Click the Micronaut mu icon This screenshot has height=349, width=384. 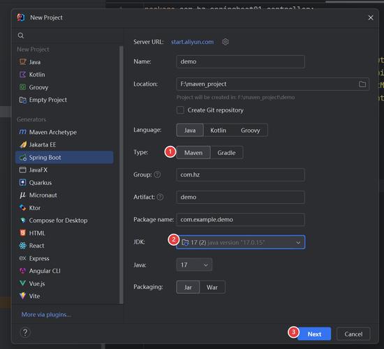23,195
